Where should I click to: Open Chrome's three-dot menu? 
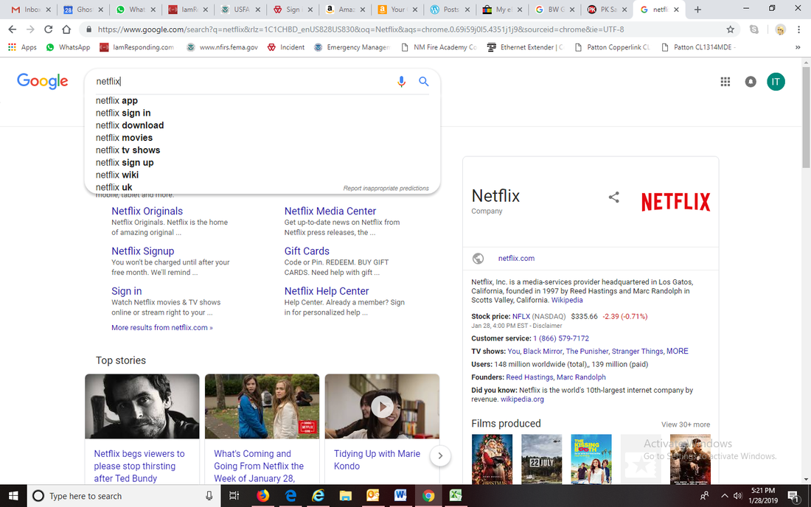pos(798,29)
